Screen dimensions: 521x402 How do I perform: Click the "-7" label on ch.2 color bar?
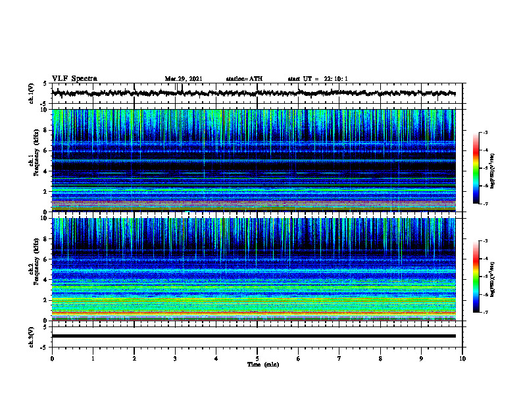485,313
